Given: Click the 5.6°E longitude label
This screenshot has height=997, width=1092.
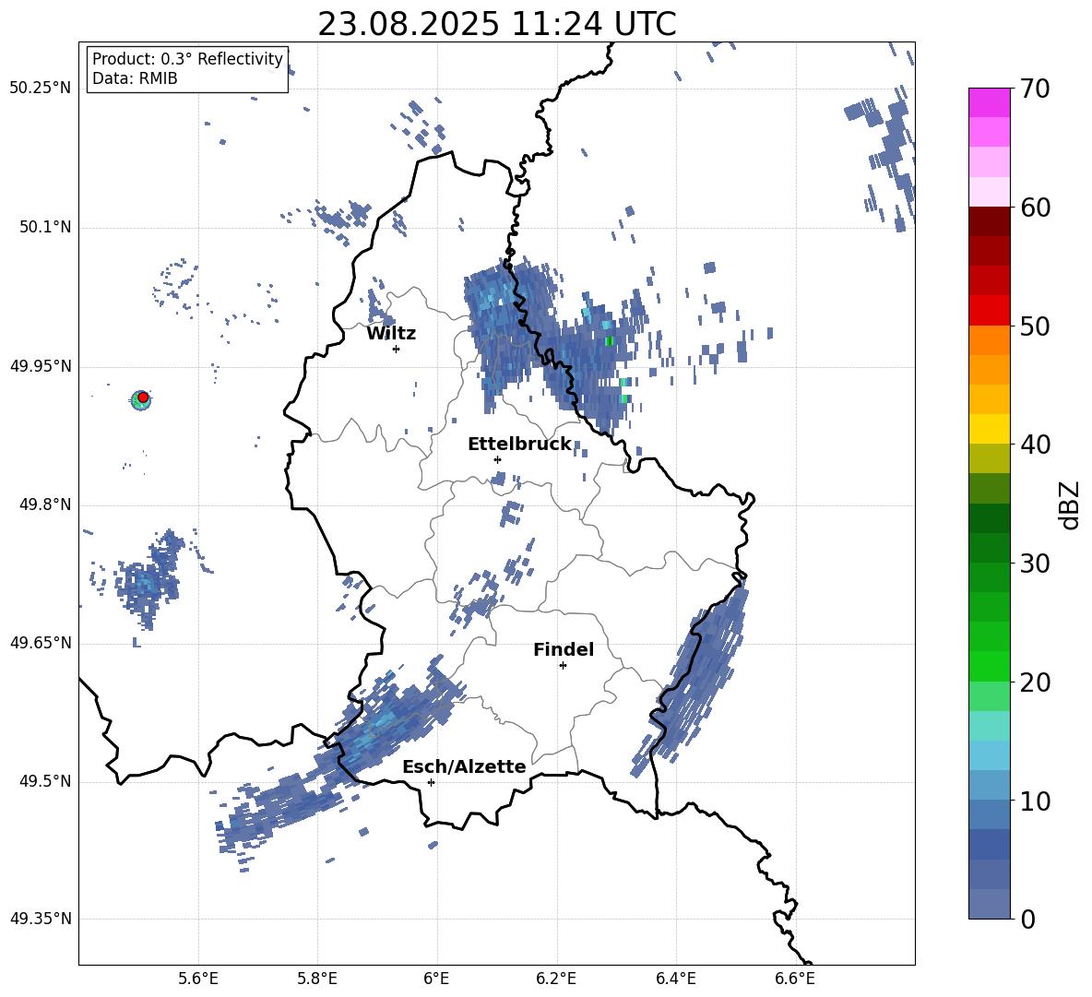Looking at the screenshot, I should [x=198, y=979].
